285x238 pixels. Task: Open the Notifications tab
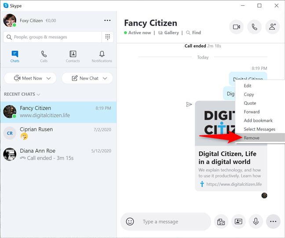coord(102,57)
